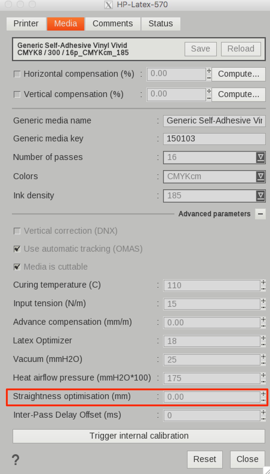270x474 pixels.
Task: Click the Latex Optimizer spinner arrows
Action: pos(263,341)
